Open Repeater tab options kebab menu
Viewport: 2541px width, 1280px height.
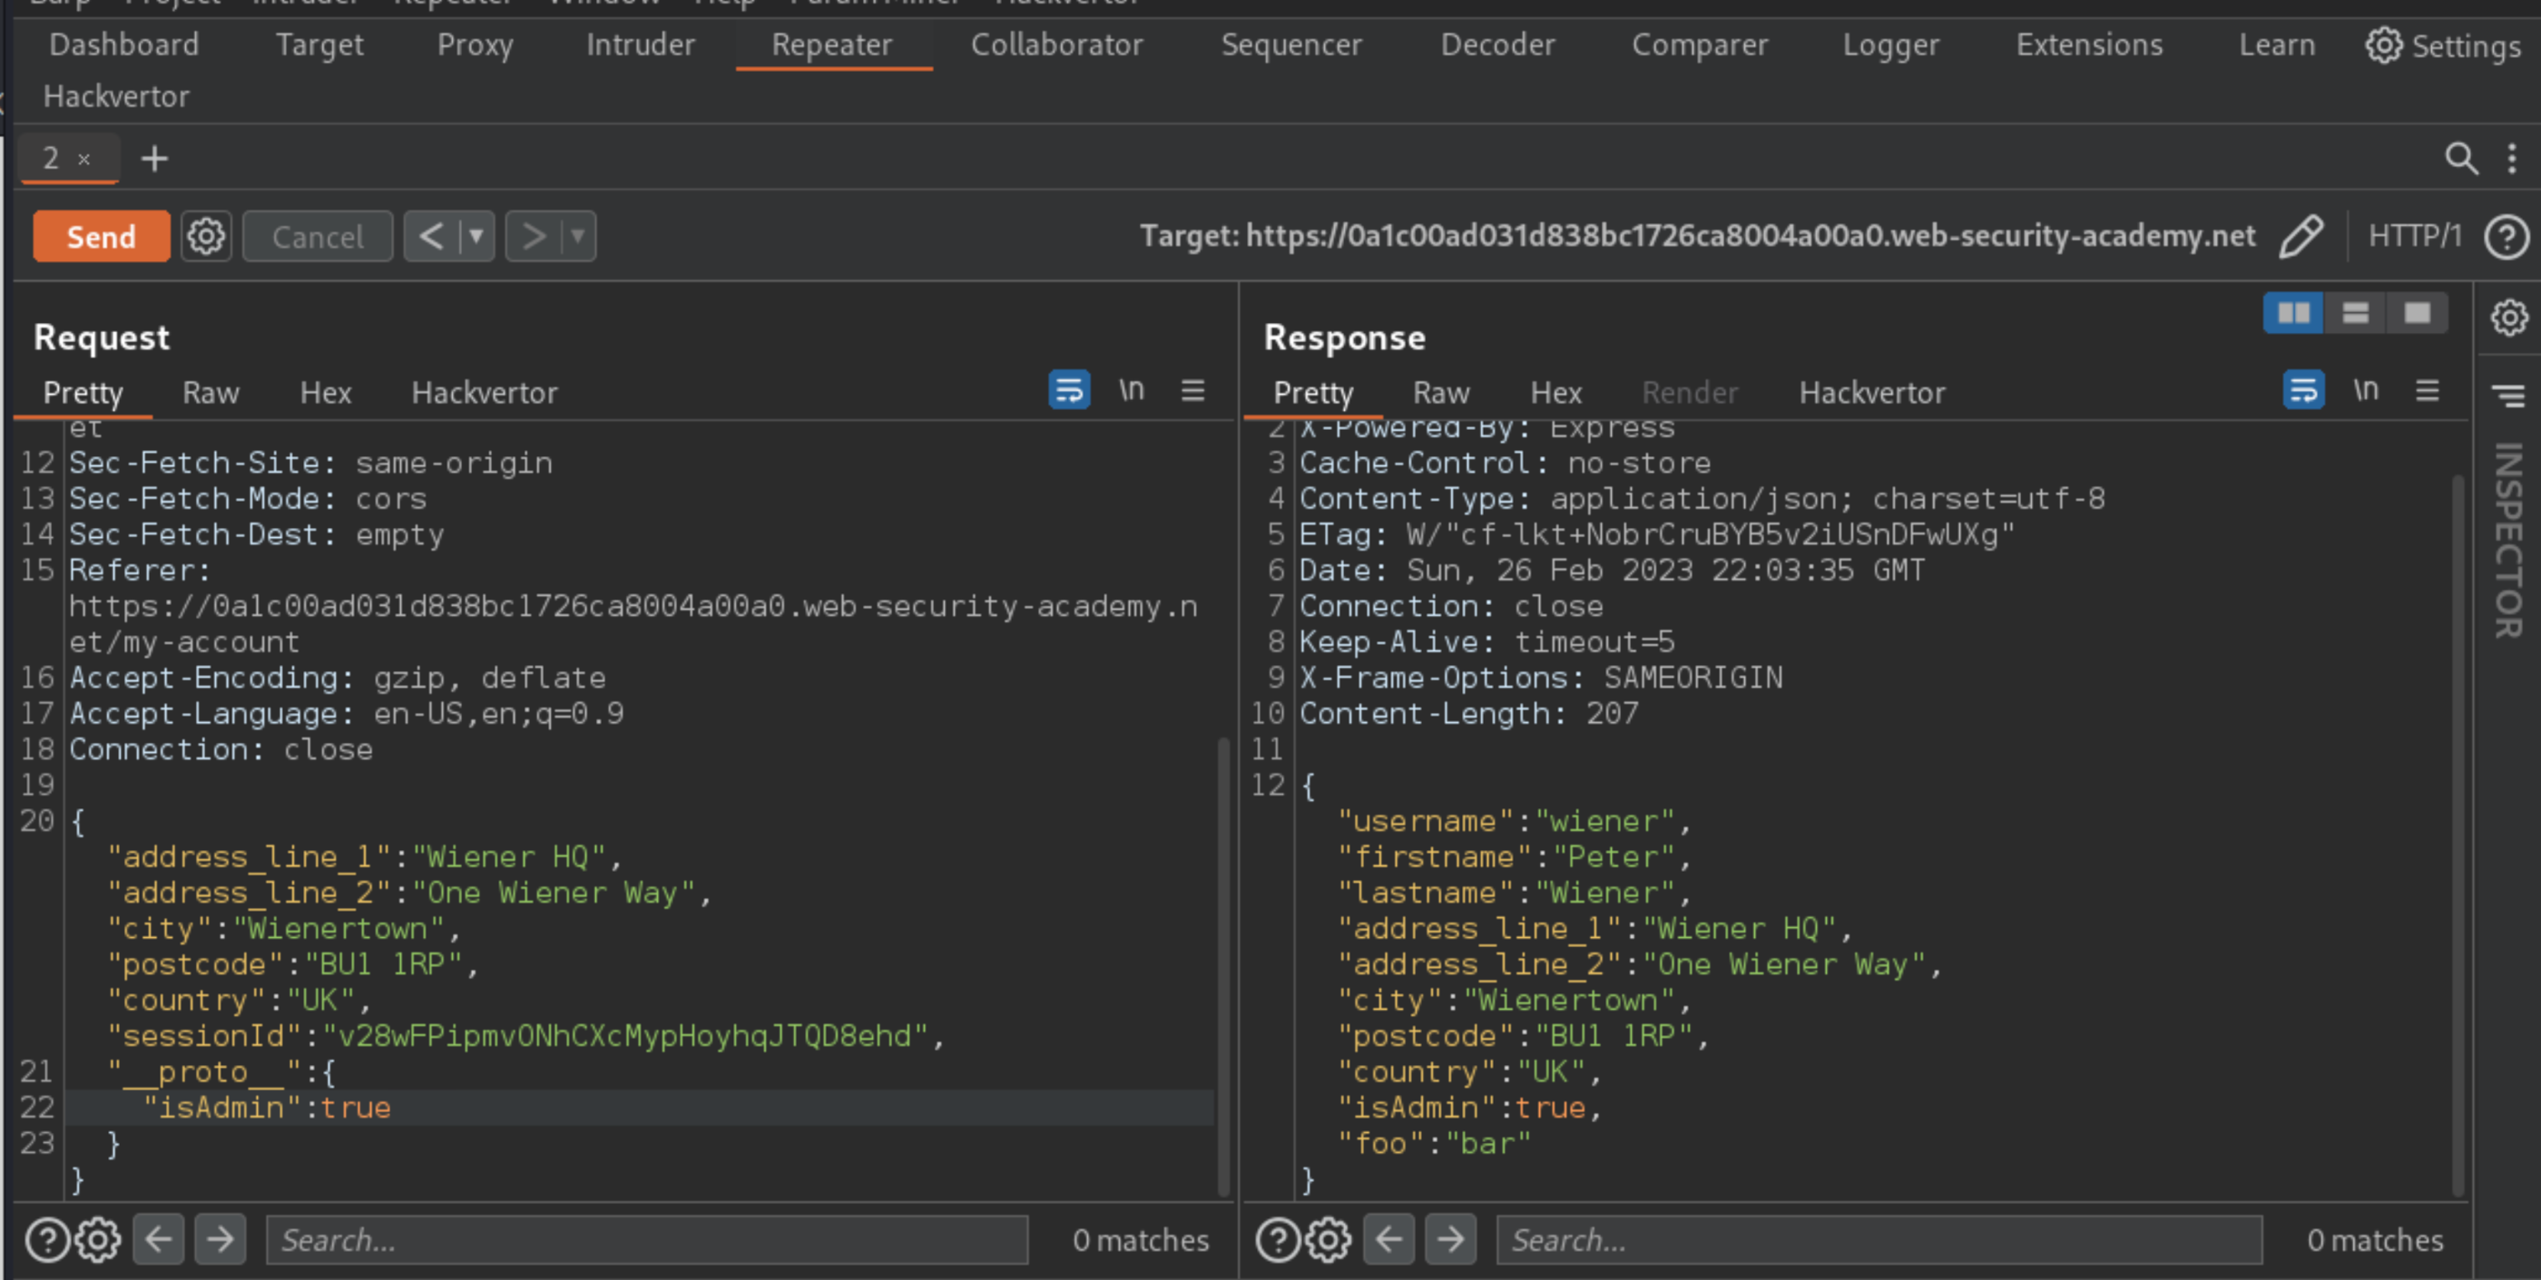click(x=2511, y=158)
